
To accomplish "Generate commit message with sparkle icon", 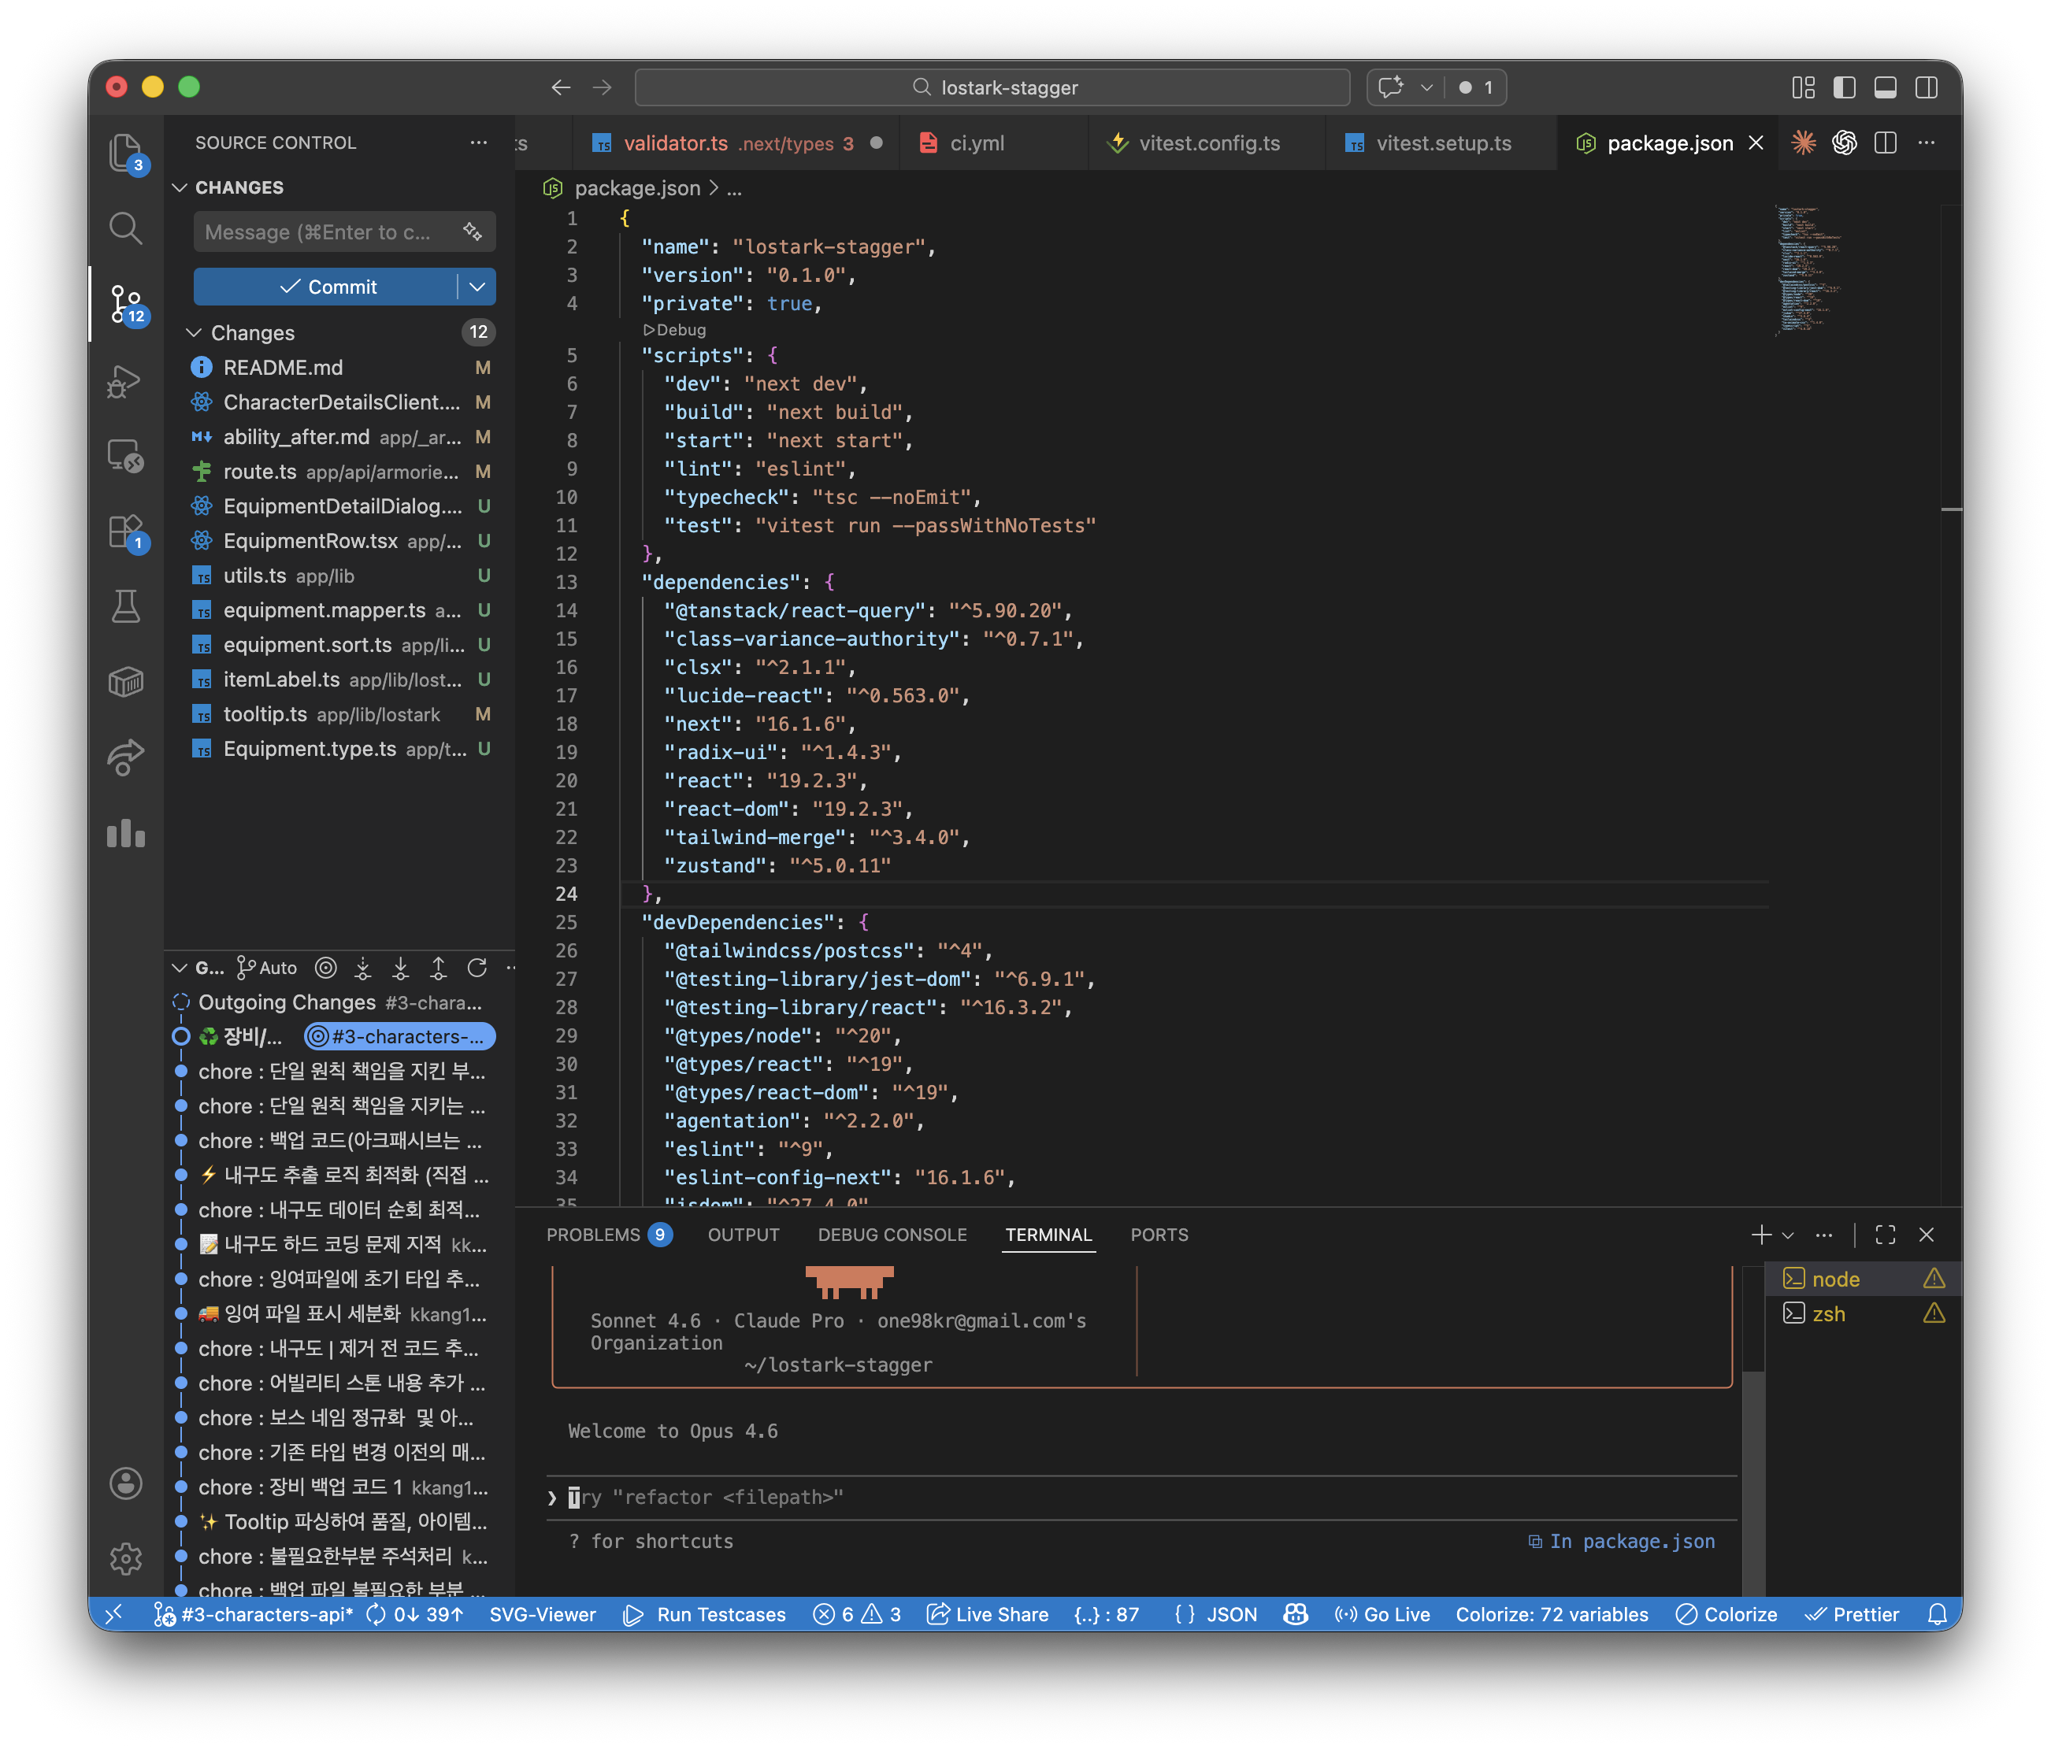I will [472, 231].
